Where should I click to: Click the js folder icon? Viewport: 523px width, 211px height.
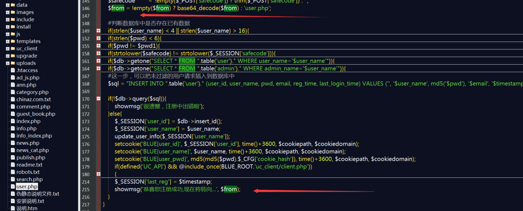tap(13, 34)
